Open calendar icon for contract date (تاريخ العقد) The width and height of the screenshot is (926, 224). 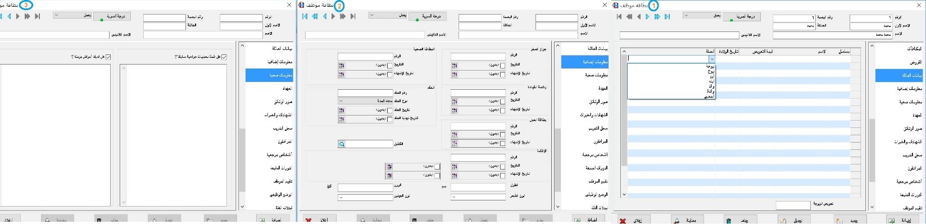tap(341, 110)
